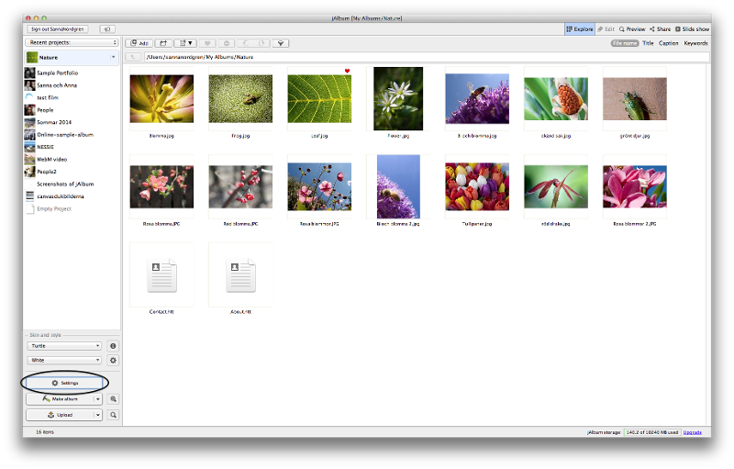The height and width of the screenshot is (469, 734).
Task: Click the rotate left toolbar icon
Action: click(x=245, y=43)
